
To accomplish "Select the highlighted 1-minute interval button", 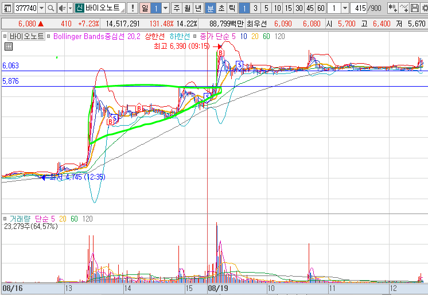I will [x=244, y=8].
